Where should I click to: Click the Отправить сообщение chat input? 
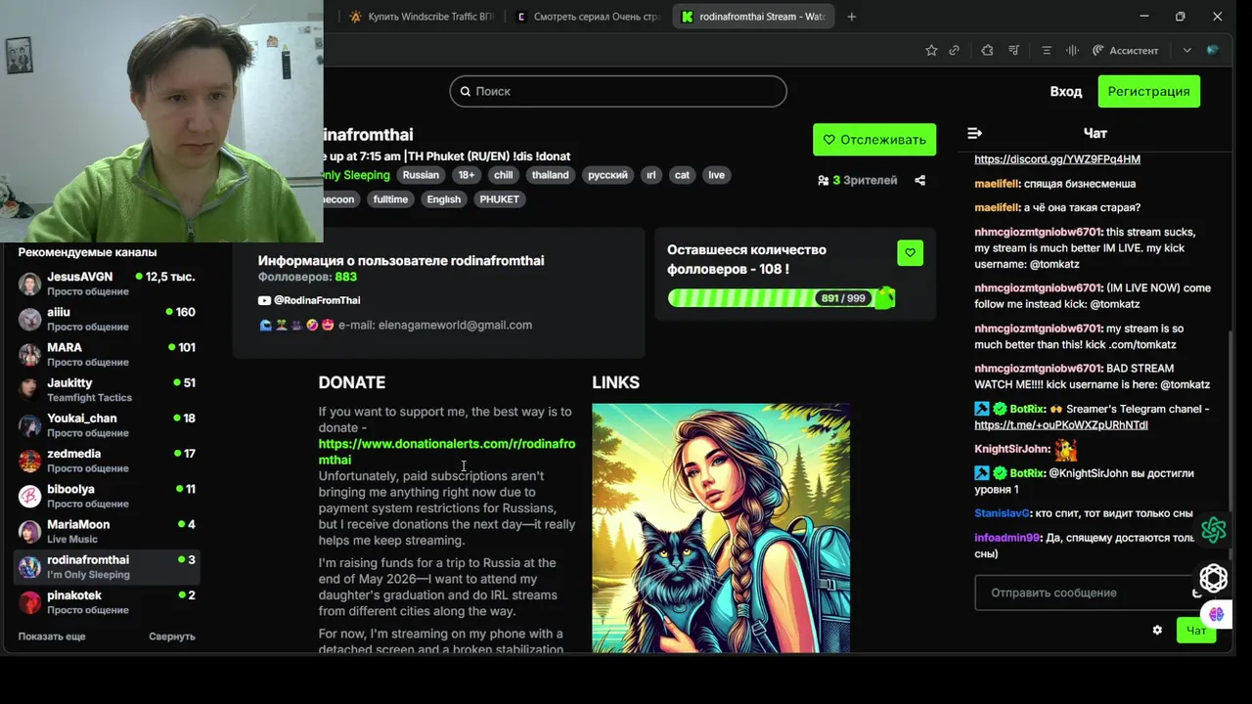[1086, 593]
